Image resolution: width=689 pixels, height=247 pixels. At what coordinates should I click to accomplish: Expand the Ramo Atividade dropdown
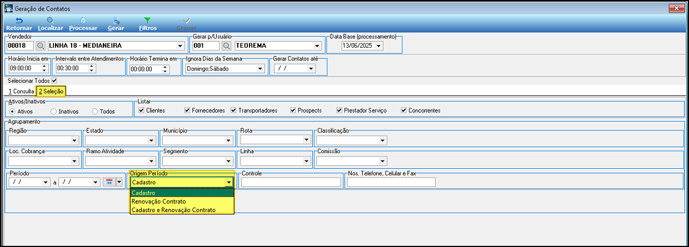pyautogui.click(x=151, y=162)
